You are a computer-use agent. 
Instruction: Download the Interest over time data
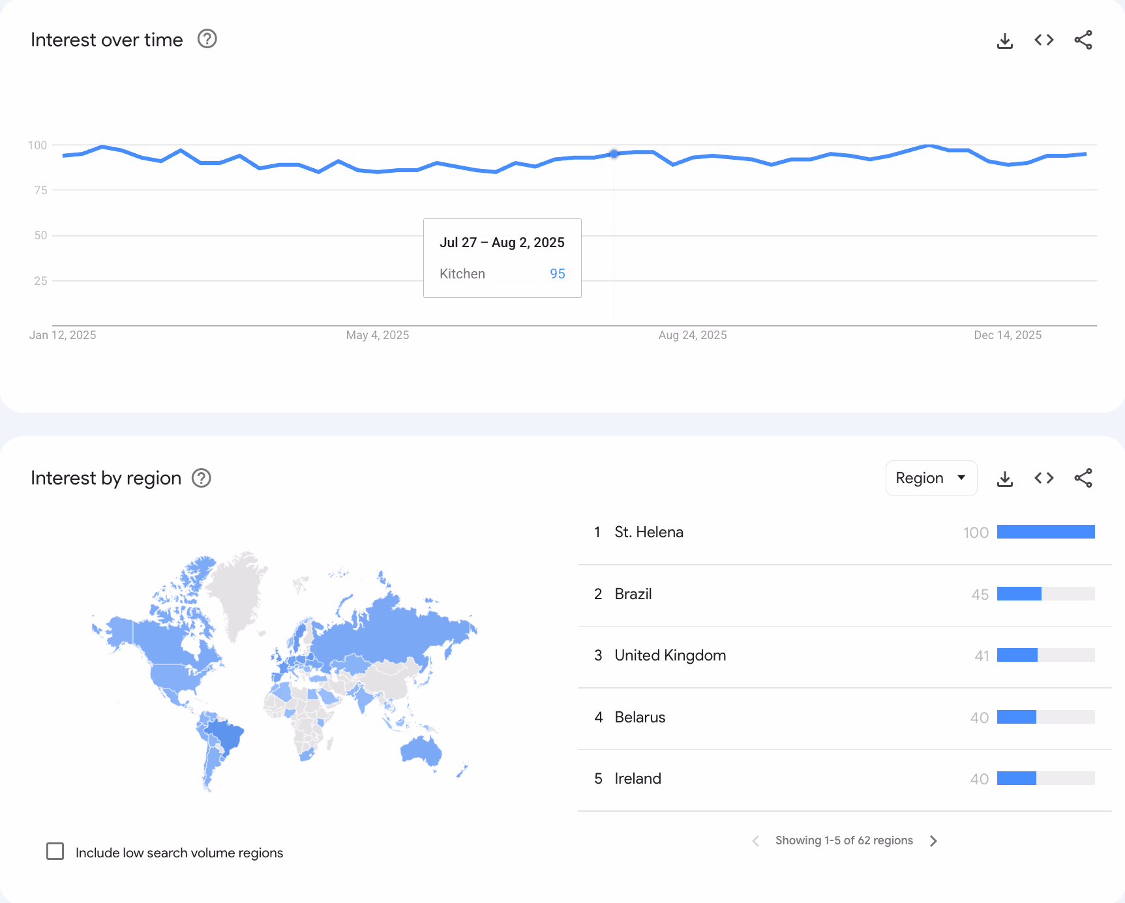click(1004, 40)
